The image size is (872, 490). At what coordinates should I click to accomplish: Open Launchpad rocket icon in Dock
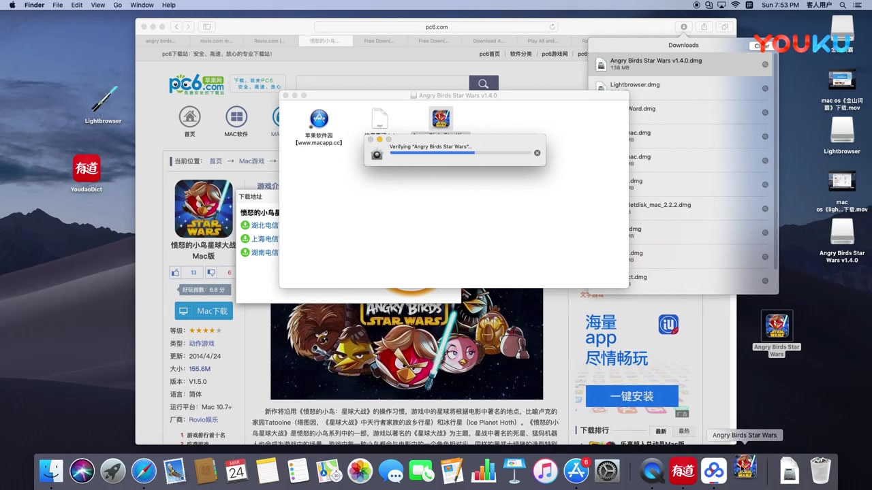(113, 471)
